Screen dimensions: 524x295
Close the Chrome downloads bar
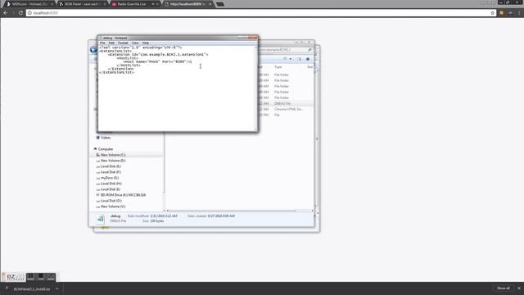coord(519,288)
